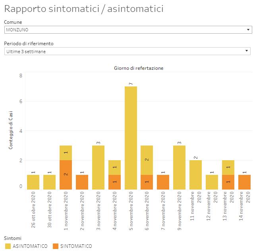
Task: Click the yellow segment of 6 novembre bar
Action: [x=147, y=160]
